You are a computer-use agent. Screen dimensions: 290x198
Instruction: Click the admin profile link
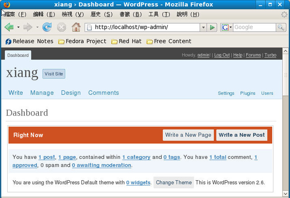tap(203, 55)
